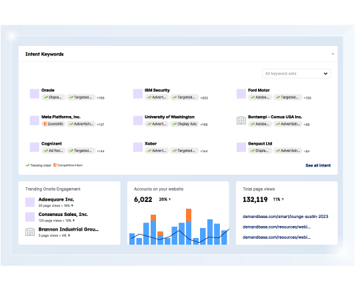The width and height of the screenshot is (360, 300).
Task: Open the See all intent link
Action: pos(318,165)
